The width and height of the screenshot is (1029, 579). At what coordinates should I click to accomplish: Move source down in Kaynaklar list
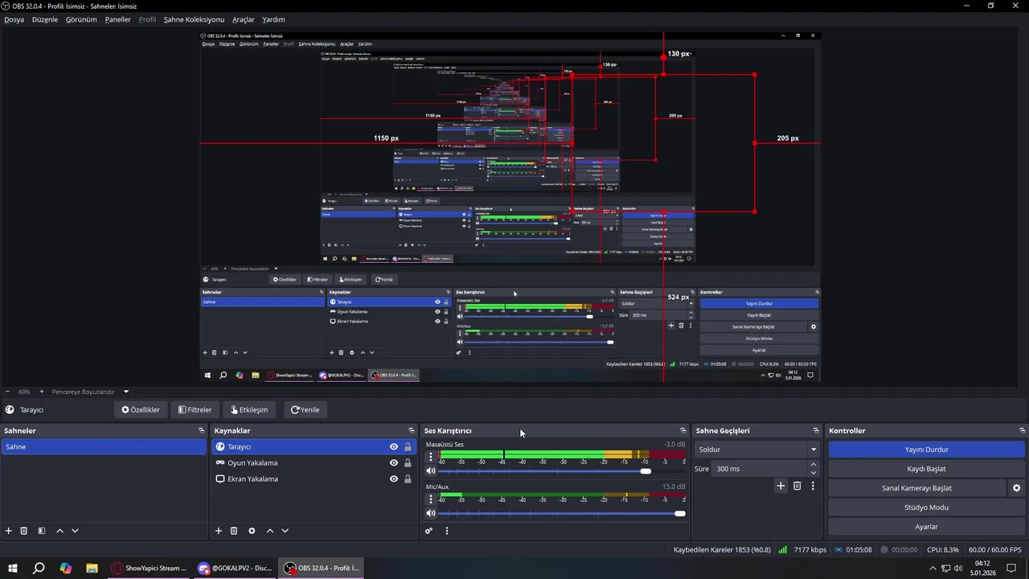(285, 531)
